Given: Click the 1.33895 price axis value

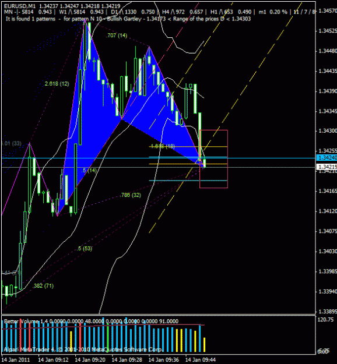Looking at the screenshot, I should coord(328,312).
